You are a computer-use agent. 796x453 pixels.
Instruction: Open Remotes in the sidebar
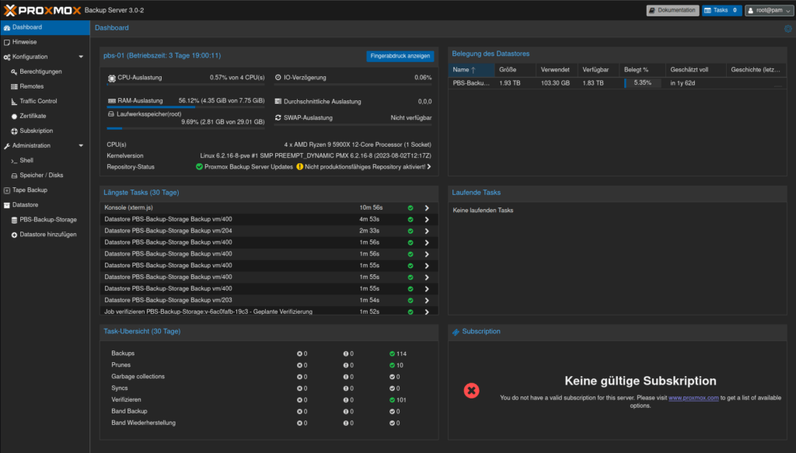point(31,86)
